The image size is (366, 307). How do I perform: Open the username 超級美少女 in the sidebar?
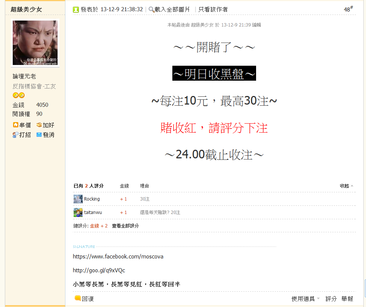[27, 9]
